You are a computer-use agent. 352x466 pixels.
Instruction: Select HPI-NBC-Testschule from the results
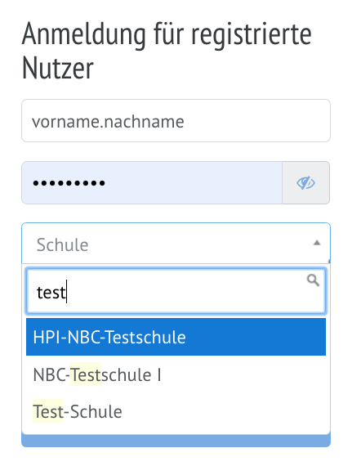tap(176, 337)
